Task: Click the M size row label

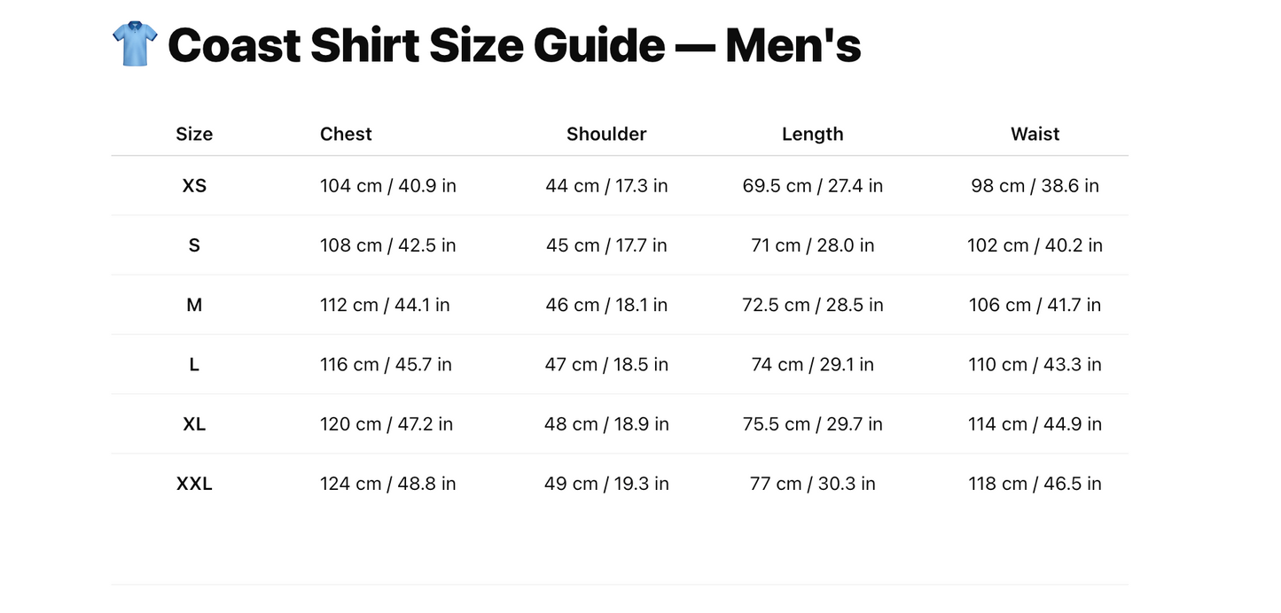Action: tap(194, 305)
